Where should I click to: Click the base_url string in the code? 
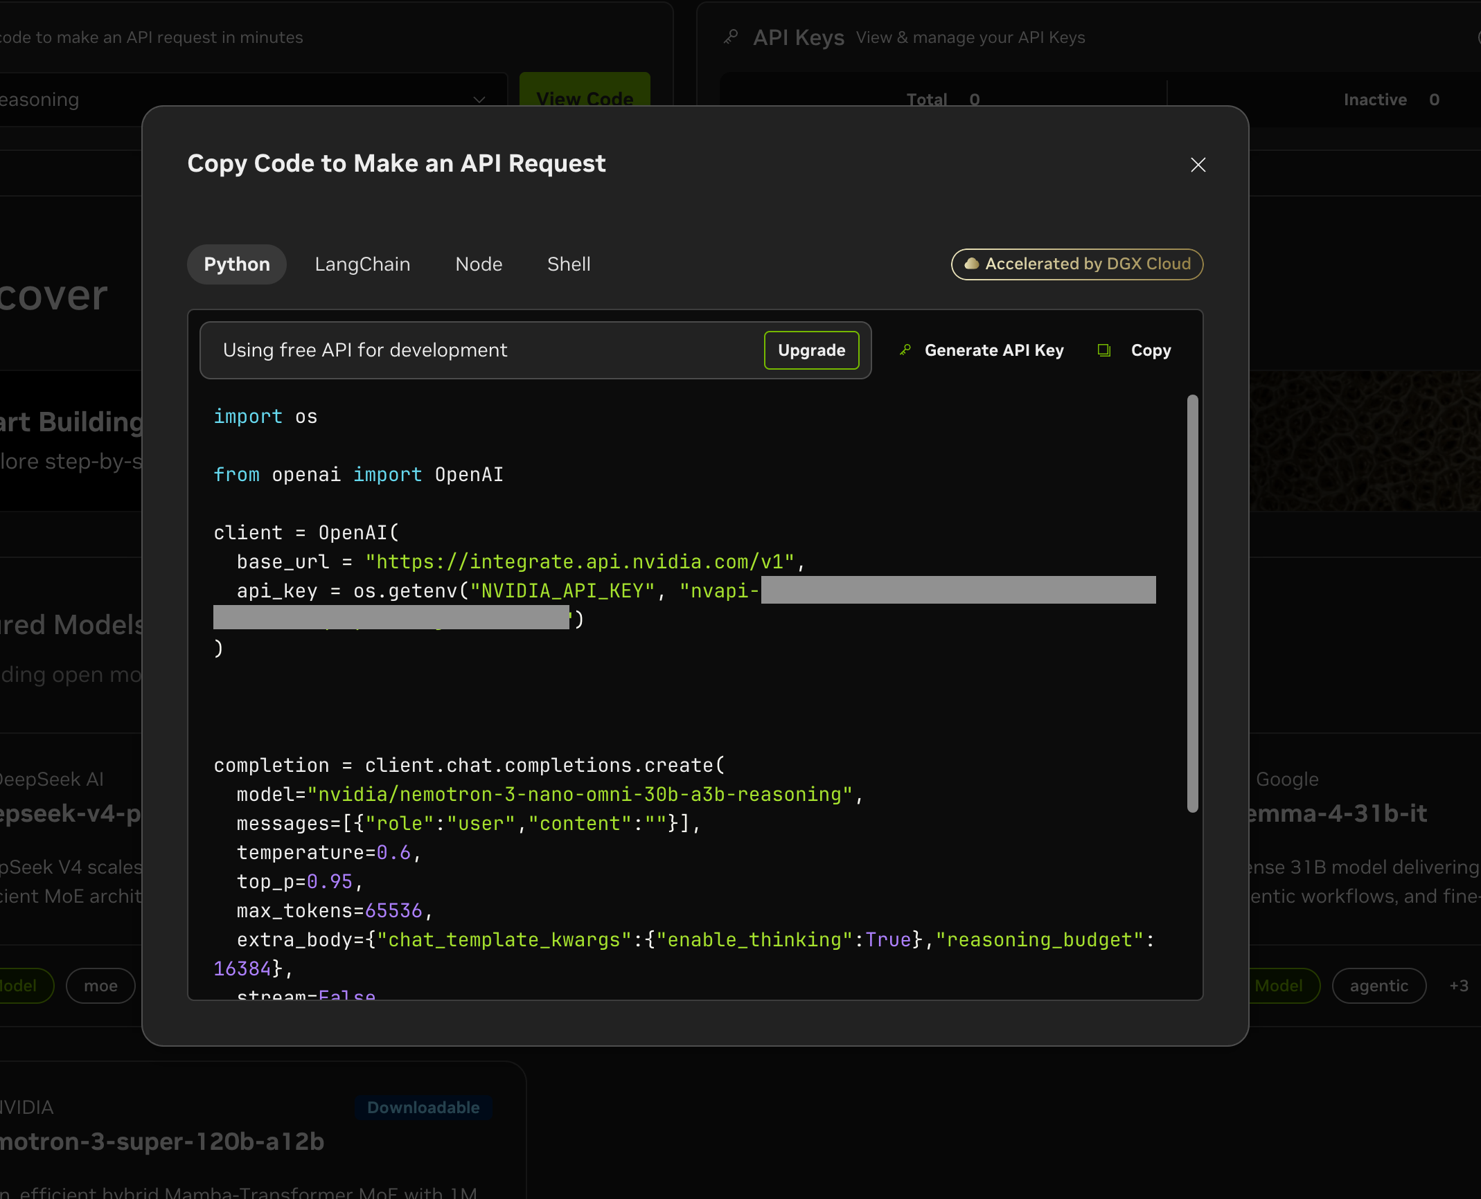coord(580,561)
